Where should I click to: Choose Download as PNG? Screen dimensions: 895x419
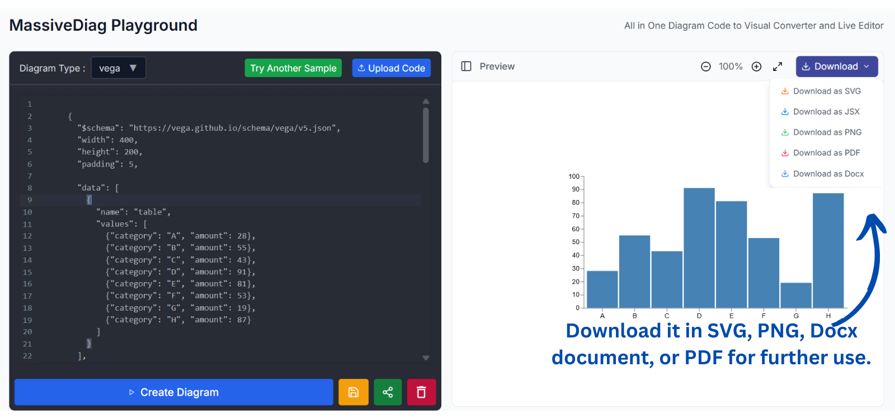pyautogui.click(x=821, y=132)
